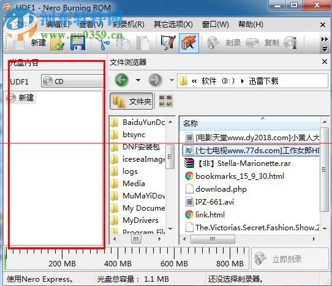Image resolution: width=332 pixels, height=286 pixels.
Task: Sort by the 名称 column header
Action: pyautogui.click(x=250, y=123)
